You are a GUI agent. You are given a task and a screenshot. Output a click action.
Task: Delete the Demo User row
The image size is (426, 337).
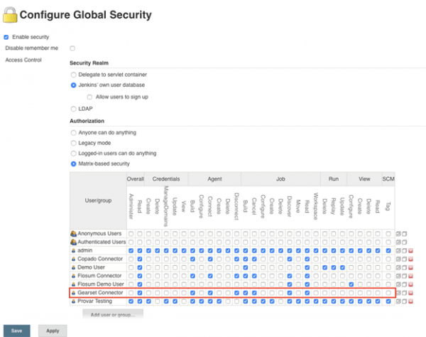[x=410, y=267]
